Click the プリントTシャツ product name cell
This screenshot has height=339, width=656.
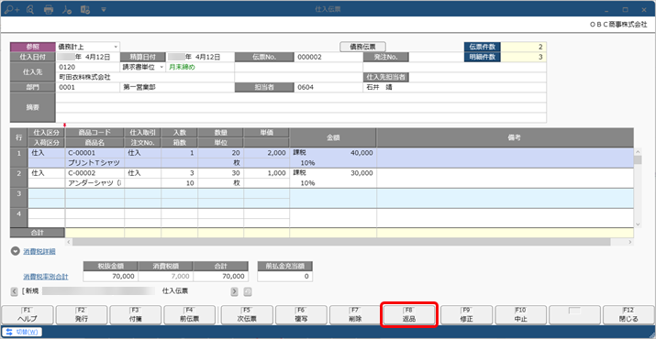coord(95,163)
